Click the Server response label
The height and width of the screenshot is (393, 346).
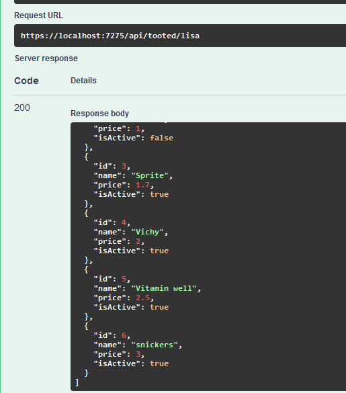46,58
